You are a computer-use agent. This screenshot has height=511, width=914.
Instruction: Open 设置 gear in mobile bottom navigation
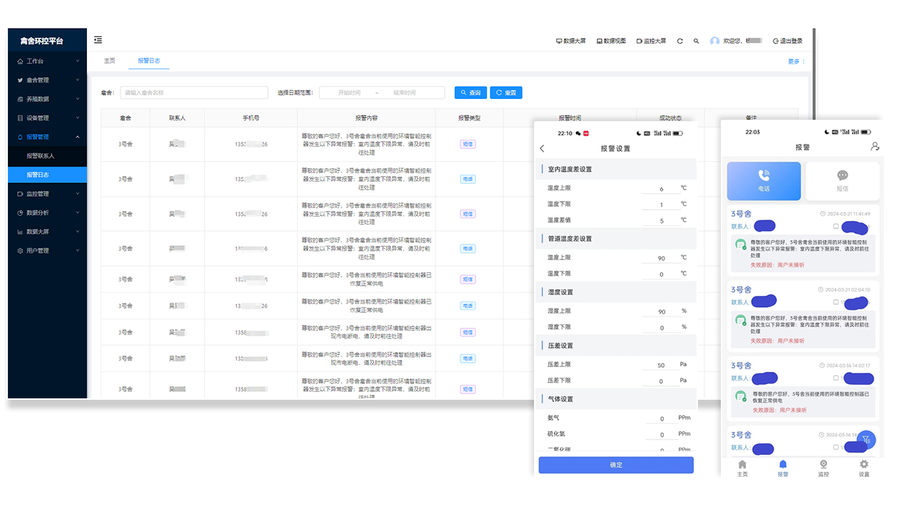pos(864,468)
